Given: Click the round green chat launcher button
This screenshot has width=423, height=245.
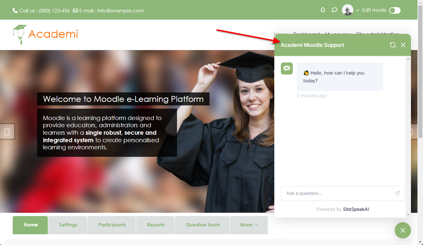Looking at the screenshot, I should point(403,230).
